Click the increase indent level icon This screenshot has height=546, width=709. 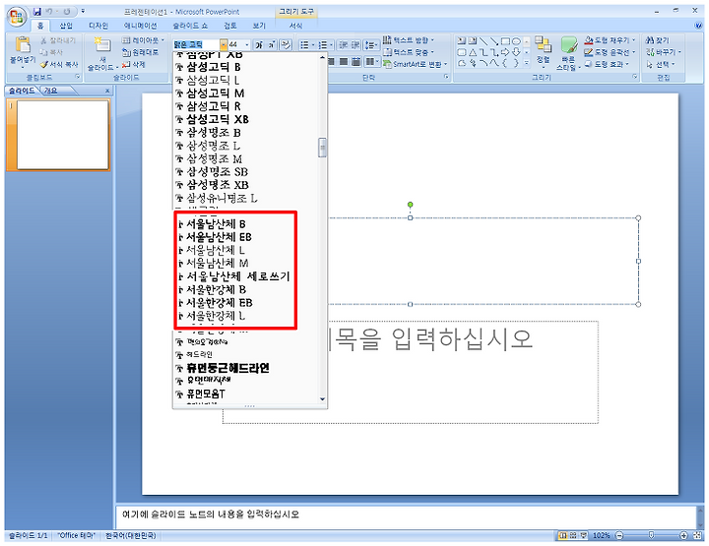pyautogui.click(x=355, y=44)
